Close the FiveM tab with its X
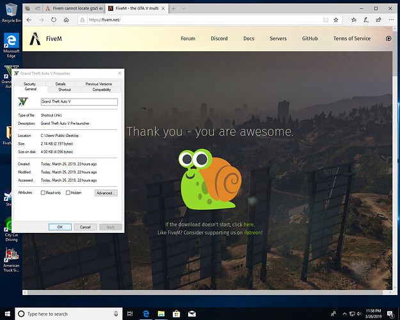400x320 pixels. click(163, 9)
